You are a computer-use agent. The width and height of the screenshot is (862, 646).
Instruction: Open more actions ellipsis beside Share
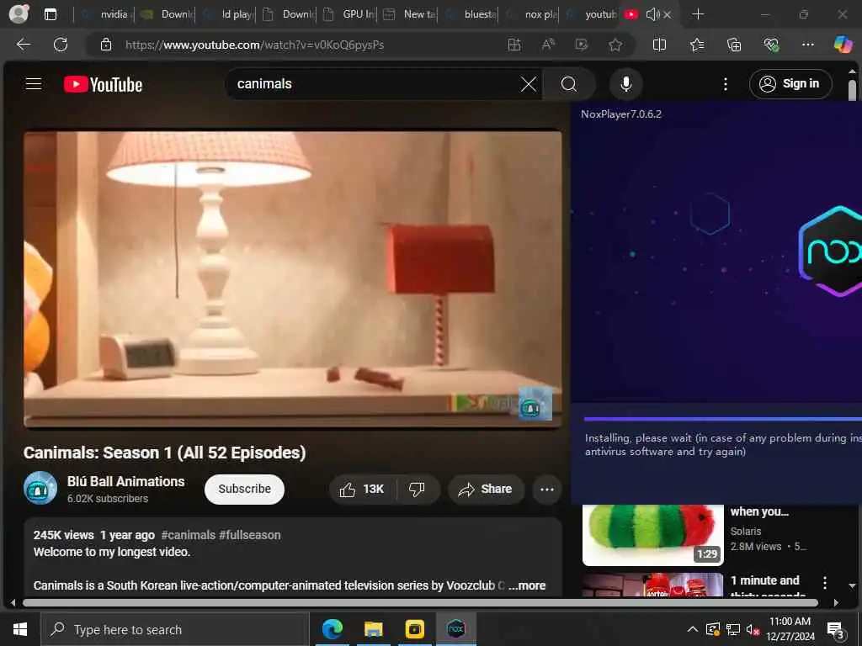tap(547, 489)
